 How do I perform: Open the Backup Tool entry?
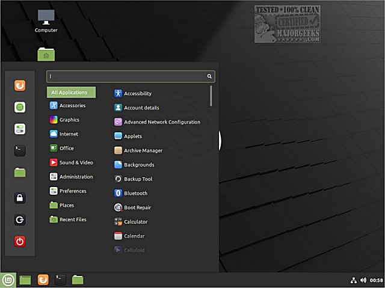(x=134, y=179)
